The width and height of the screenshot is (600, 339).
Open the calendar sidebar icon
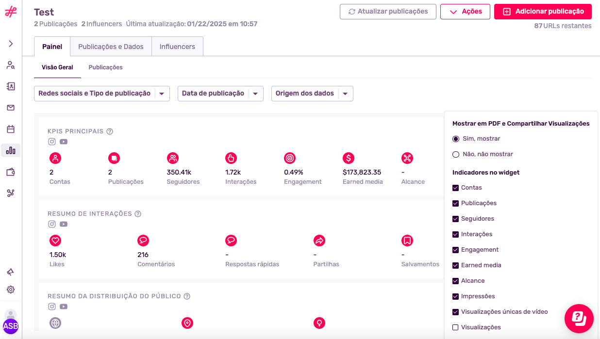(x=11, y=129)
